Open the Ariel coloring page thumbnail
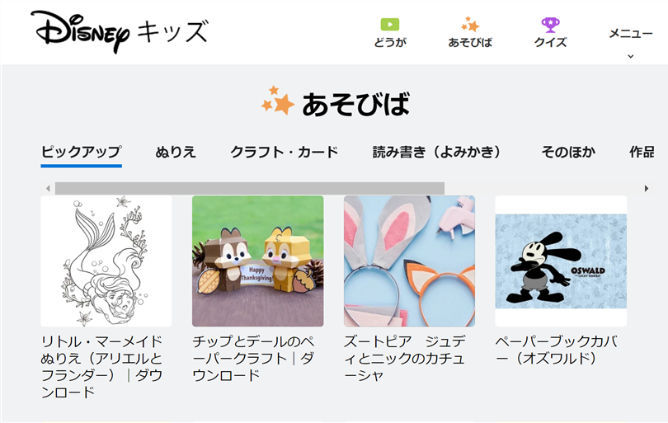668x423 pixels. (106, 261)
